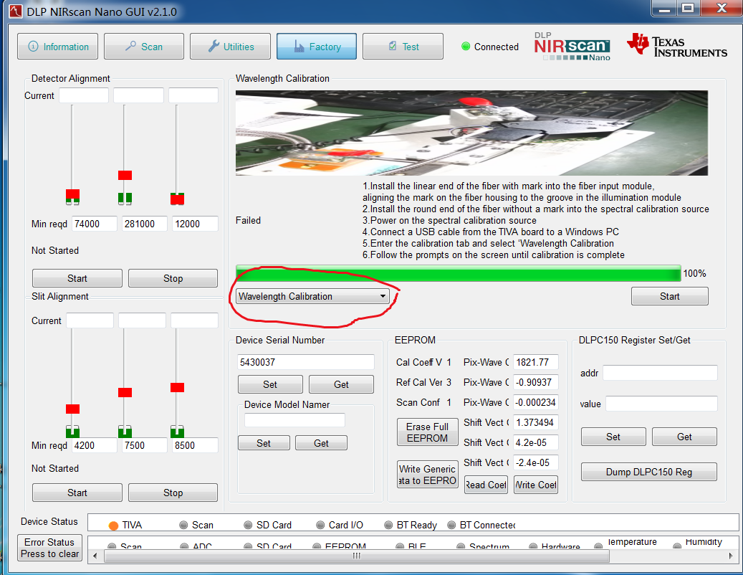This screenshot has height=575, width=743.
Task: Set the DLPC150 register
Action: (613, 437)
